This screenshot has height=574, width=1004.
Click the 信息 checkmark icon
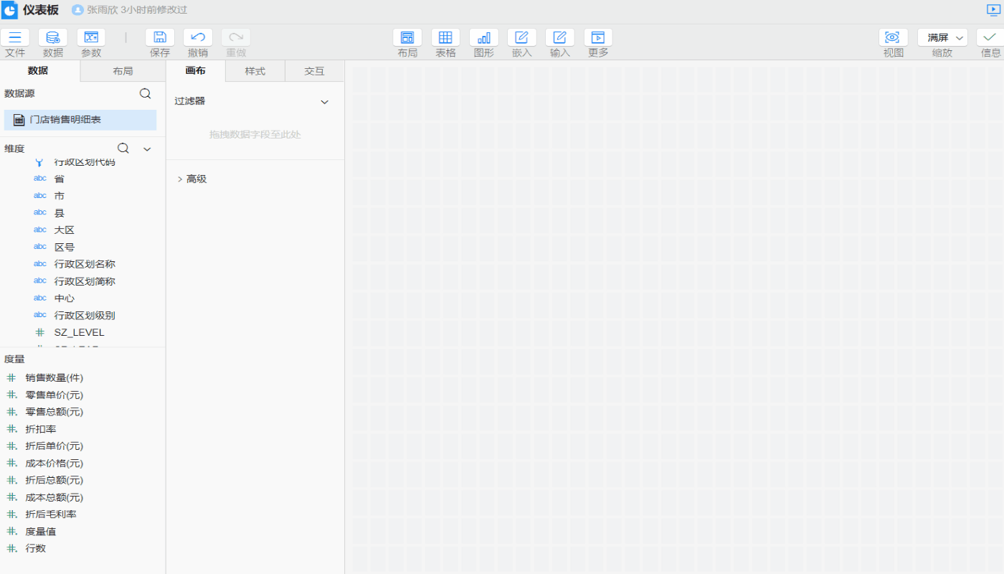tap(990, 38)
